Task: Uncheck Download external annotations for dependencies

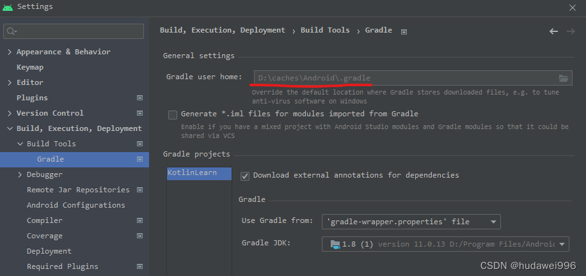Action: (x=245, y=176)
